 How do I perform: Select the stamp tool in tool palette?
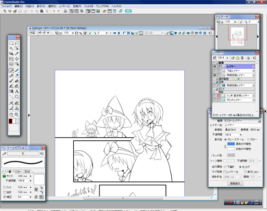coord(17,108)
